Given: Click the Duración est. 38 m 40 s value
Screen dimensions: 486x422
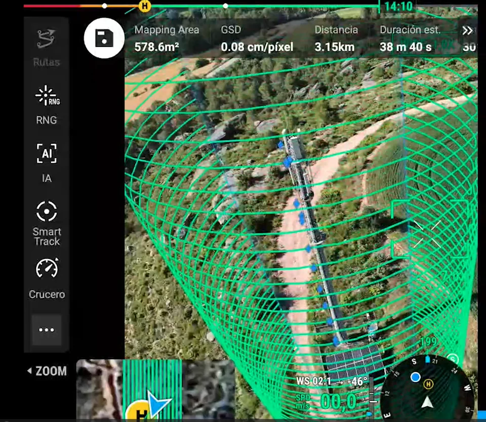Looking at the screenshot, I should [406, 47].
